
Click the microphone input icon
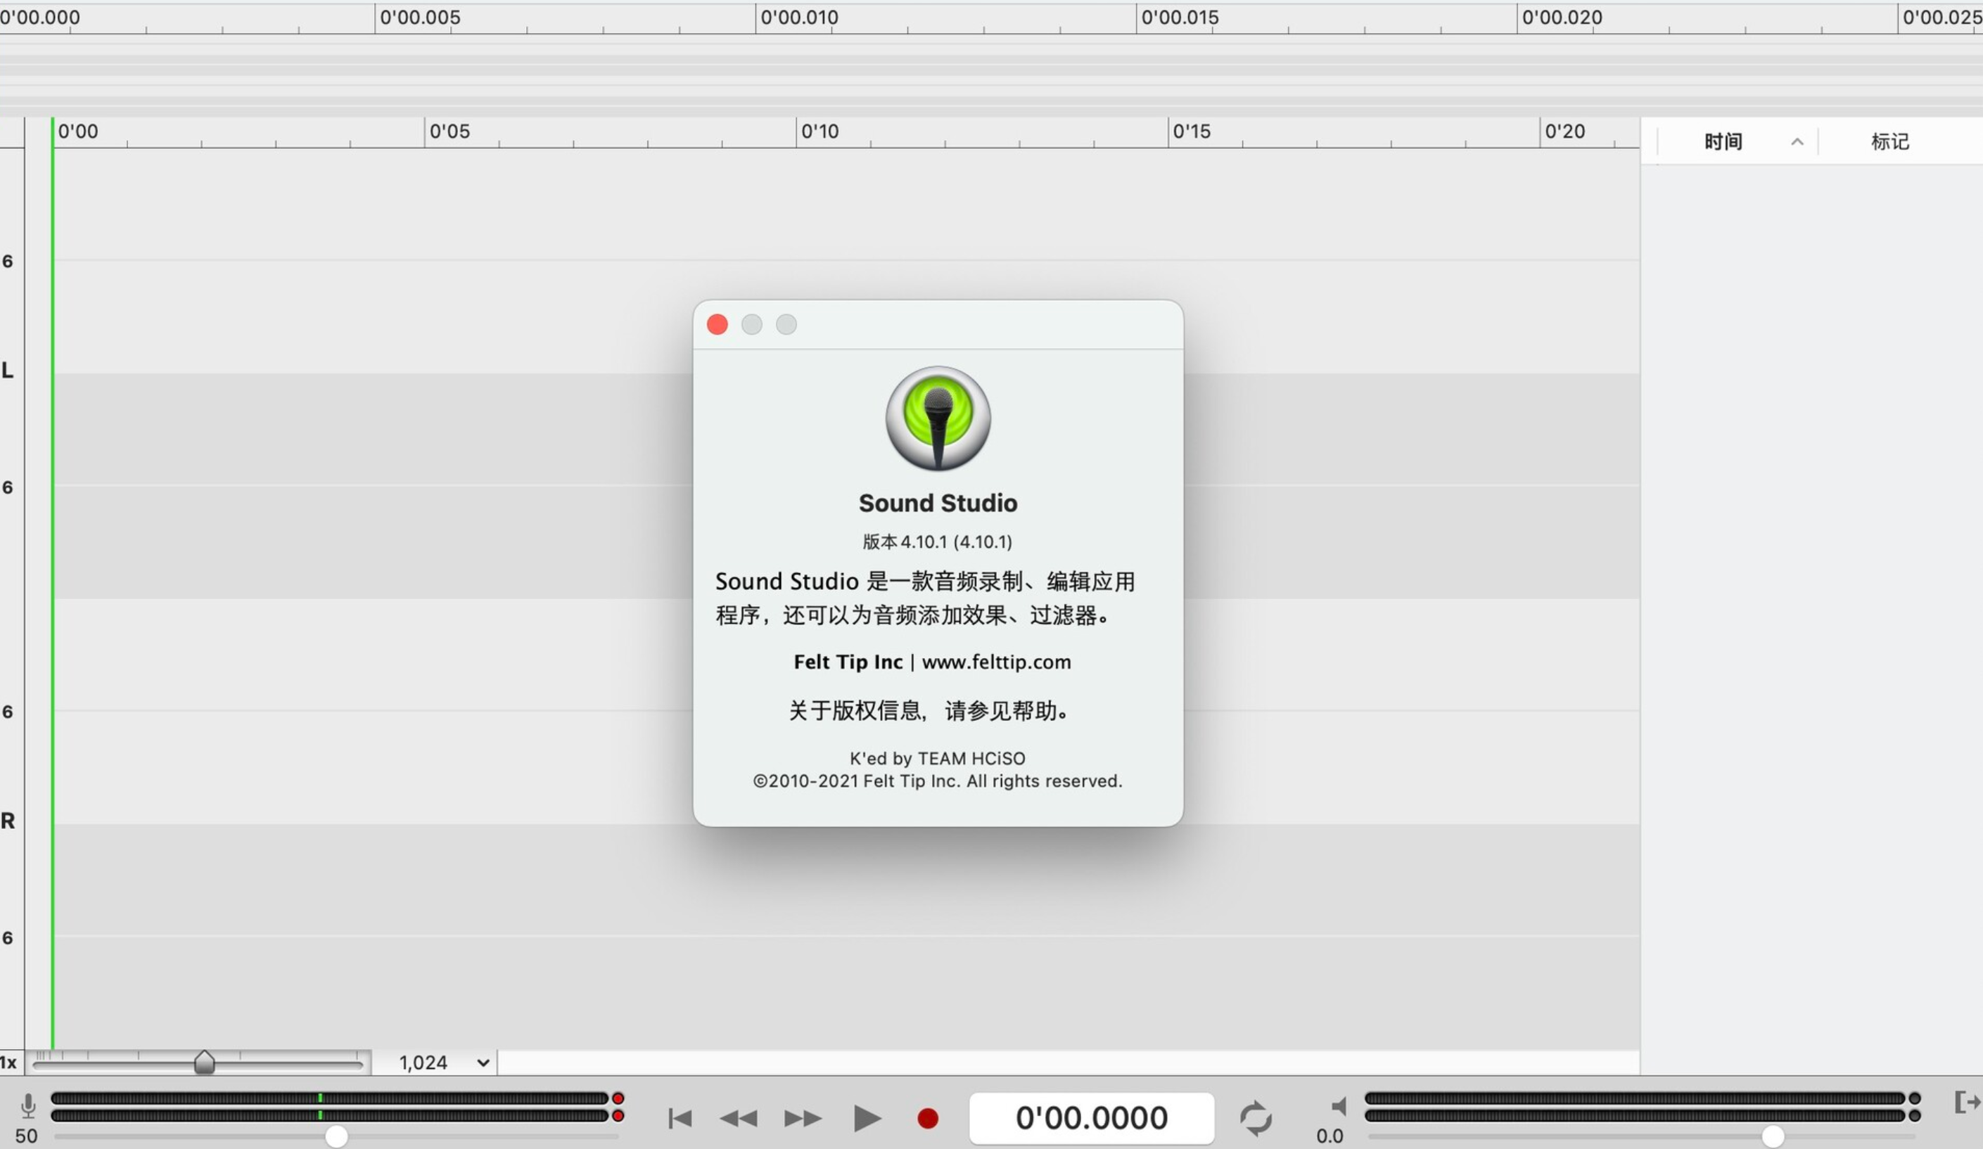click(x=28, y=1107)
